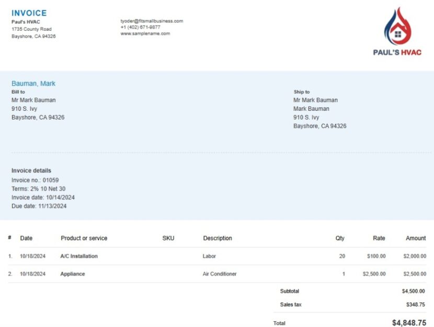This screenshot has height=327, width=434.
Task: Open the tyoder@fitsmallbusiness.com email link
Action: coord(151,21)
